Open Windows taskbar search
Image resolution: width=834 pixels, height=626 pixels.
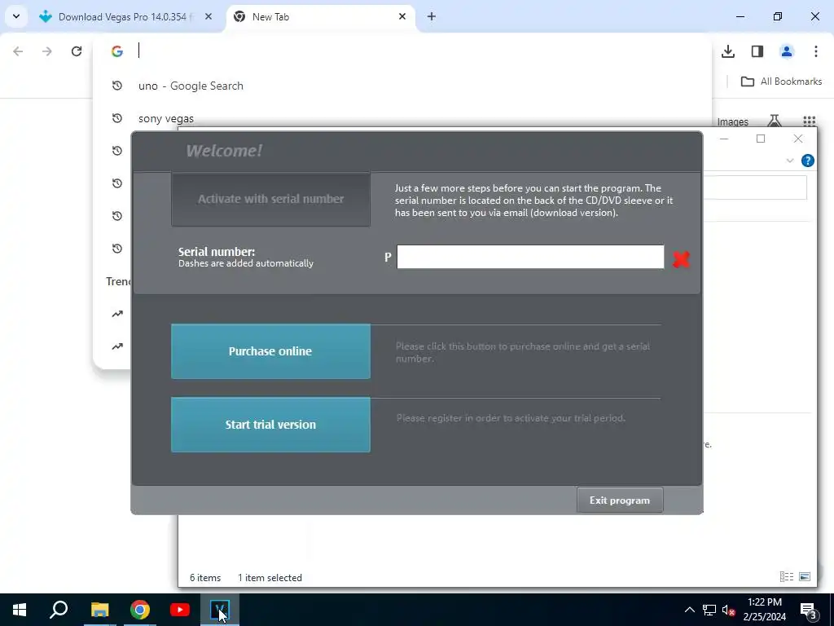[x=59, y=610]
